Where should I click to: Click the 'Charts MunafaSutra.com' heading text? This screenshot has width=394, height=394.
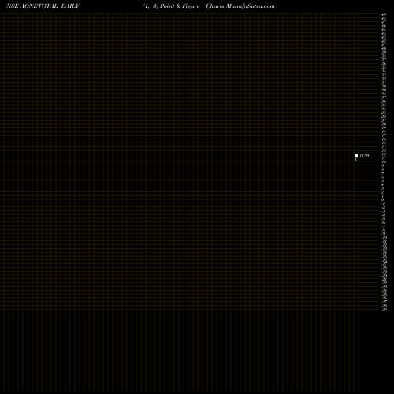pos(240,6)
